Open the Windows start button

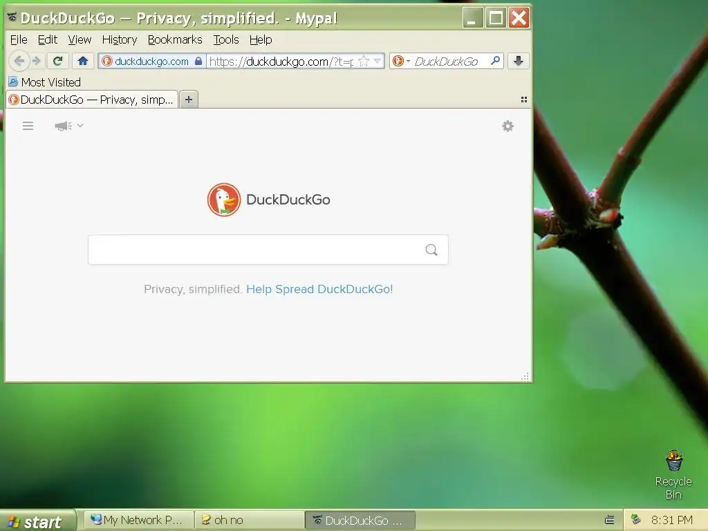(37, 521)
